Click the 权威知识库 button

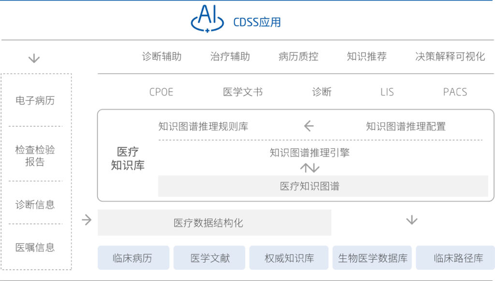click(289, 258)
